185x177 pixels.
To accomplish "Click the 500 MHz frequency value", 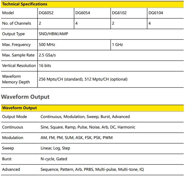I will point(48,45).
